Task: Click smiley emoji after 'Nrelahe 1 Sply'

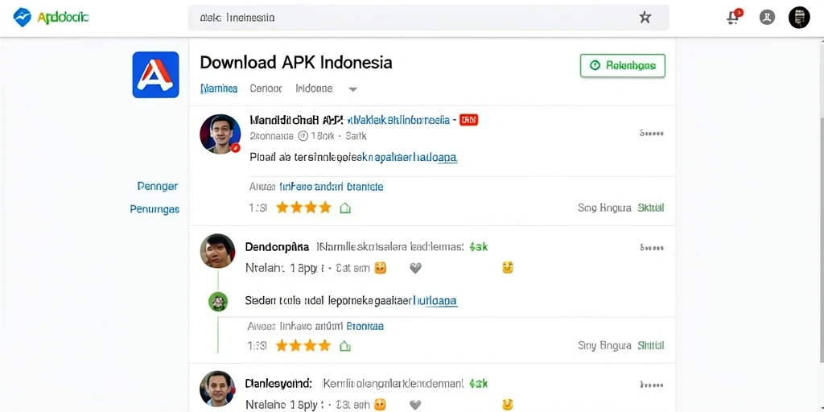Action: (380, 405)
